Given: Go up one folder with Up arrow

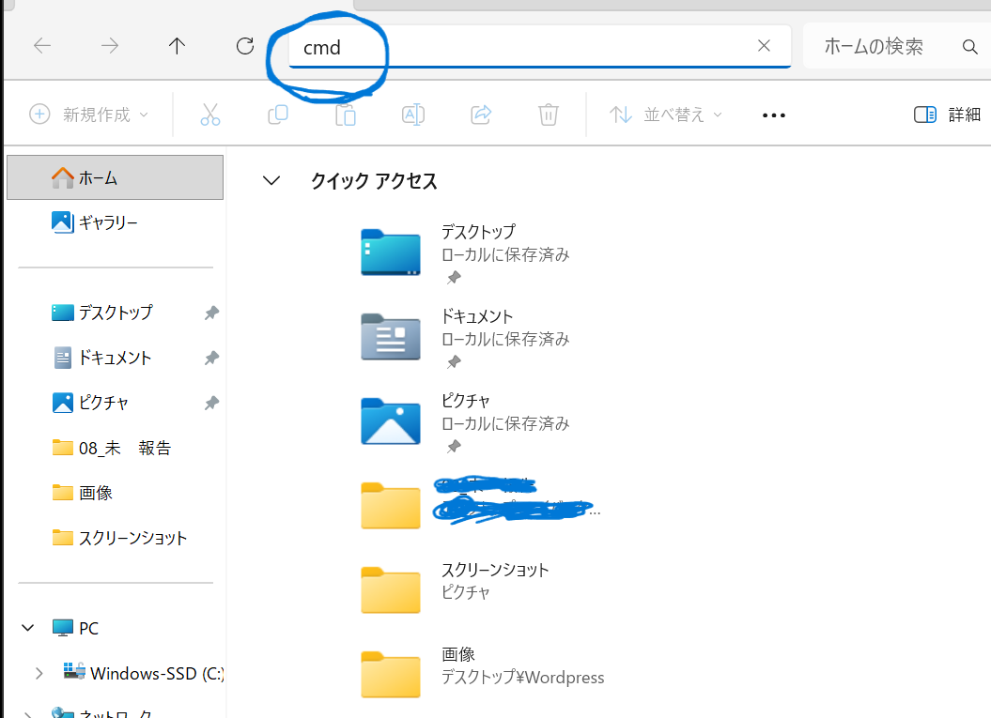Looking at the screenshot, I should coord(177,46).
